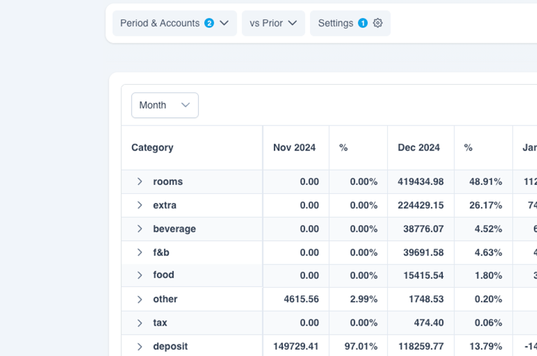Click the deposit percentage 97.01%
This screenshot has height=356, width=537.
click(361, 346)
